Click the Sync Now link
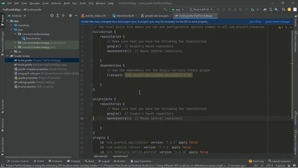The height and width of the screenshot is (168, 298). pos(255,22)
